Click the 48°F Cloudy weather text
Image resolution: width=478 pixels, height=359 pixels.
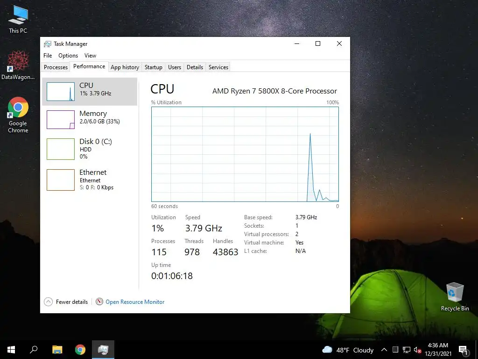(355, 350)
